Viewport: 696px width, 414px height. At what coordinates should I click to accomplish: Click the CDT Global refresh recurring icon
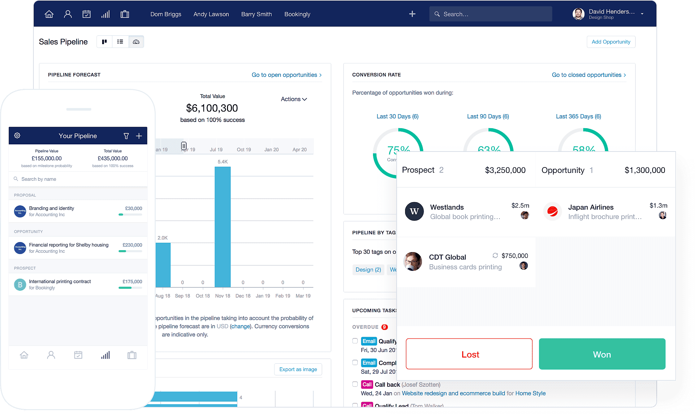click(x=495, y=256)
